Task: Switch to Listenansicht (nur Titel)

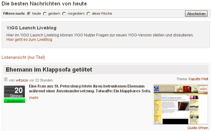Action: [x=23, y=58]
